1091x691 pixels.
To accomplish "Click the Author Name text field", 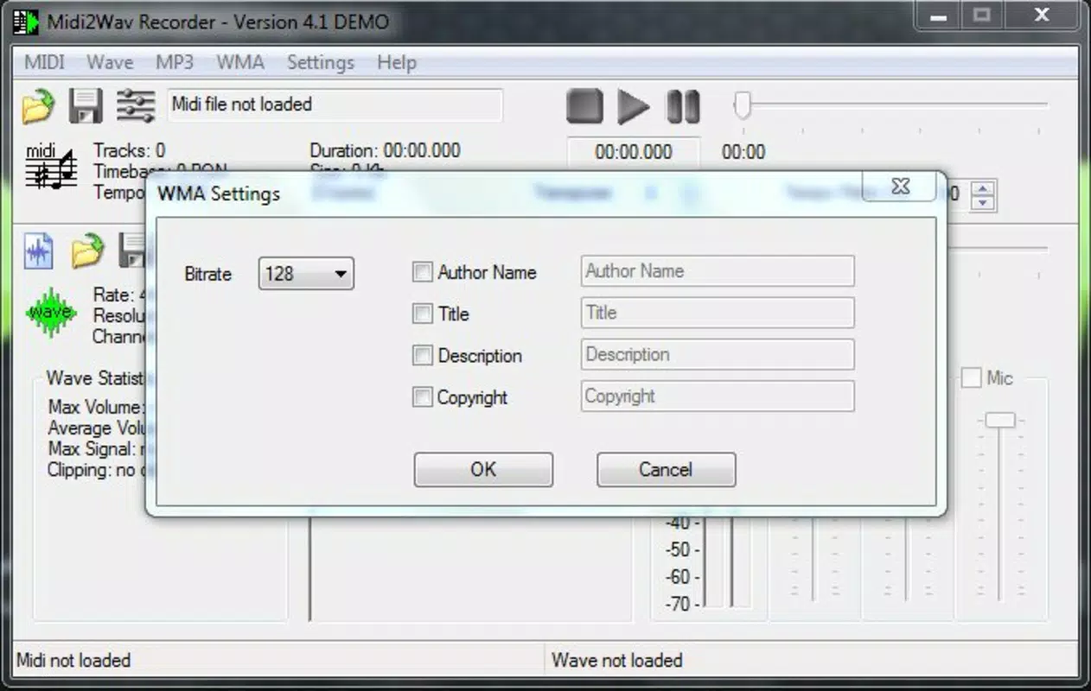I will 718,270.
